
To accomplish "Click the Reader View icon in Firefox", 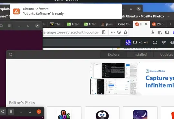I will pyautogui.click(x=104, y=32).
